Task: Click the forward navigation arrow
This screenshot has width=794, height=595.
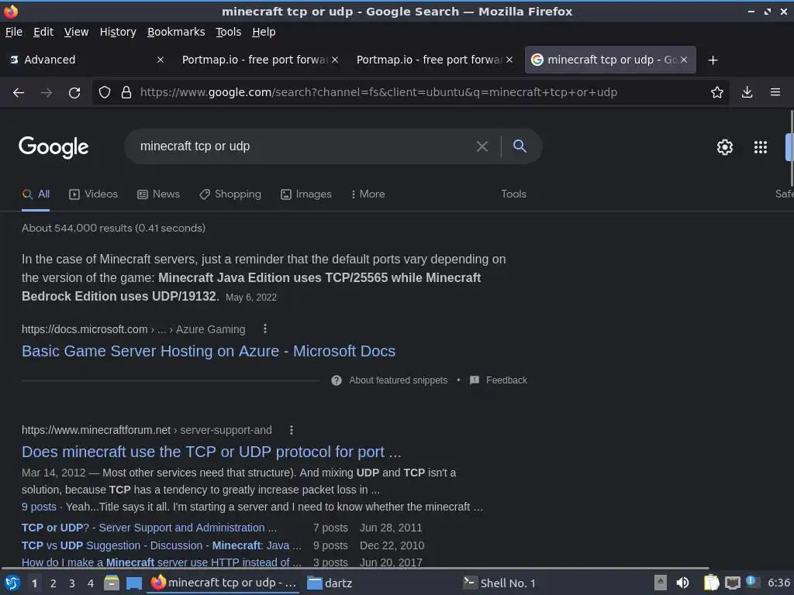Action: pyautogui.click(x=46, y=93)
